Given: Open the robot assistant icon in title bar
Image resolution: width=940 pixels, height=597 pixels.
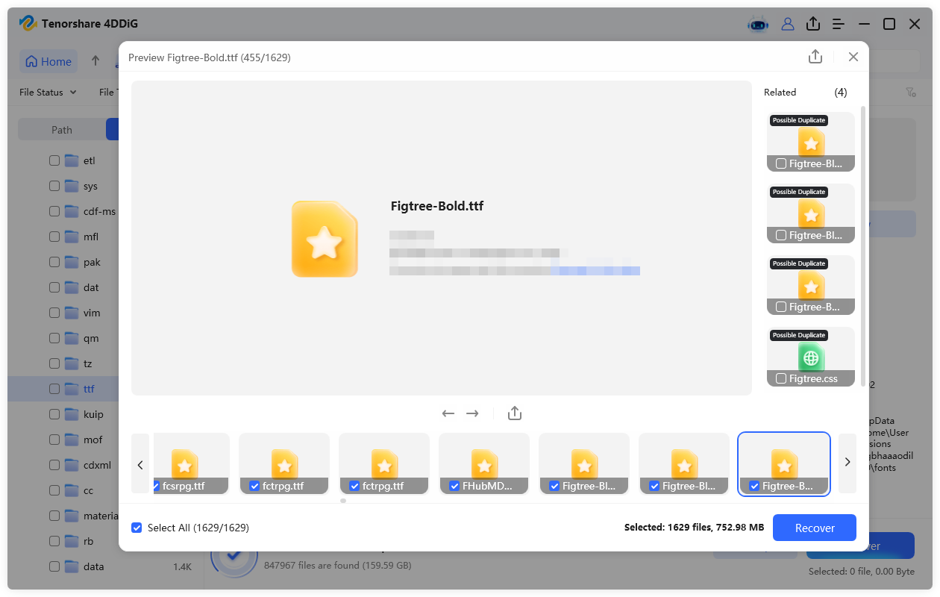Looking at the screenshot, I should coord(758,24).
